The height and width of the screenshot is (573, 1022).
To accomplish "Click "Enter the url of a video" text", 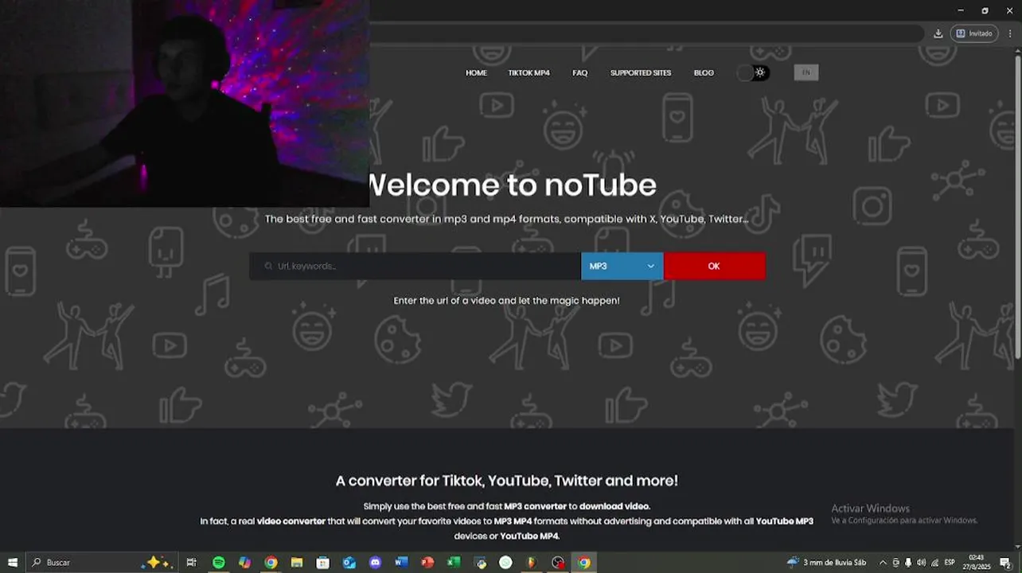I will click(x=507, y=301).
